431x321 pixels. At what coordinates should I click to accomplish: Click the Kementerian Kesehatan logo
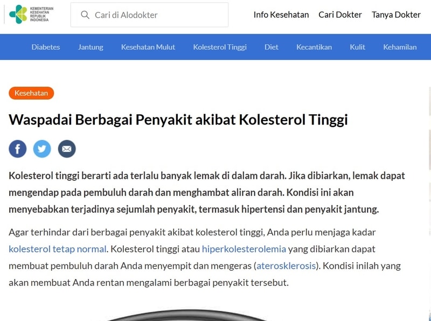click(31, 15)
